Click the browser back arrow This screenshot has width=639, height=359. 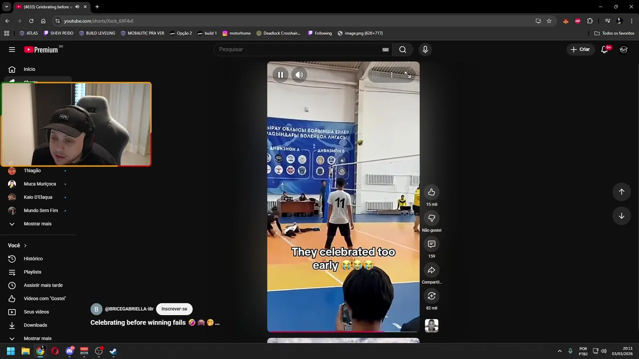point(7,21)
